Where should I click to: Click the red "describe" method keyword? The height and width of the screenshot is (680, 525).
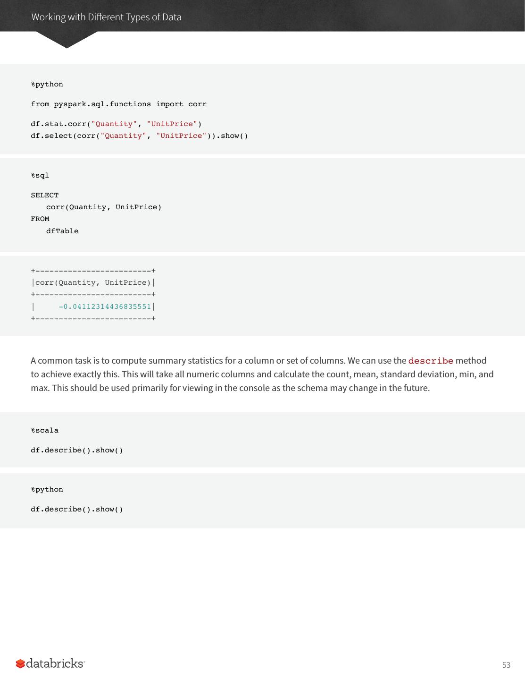431,361
